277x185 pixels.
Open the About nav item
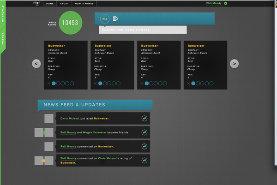64,4
